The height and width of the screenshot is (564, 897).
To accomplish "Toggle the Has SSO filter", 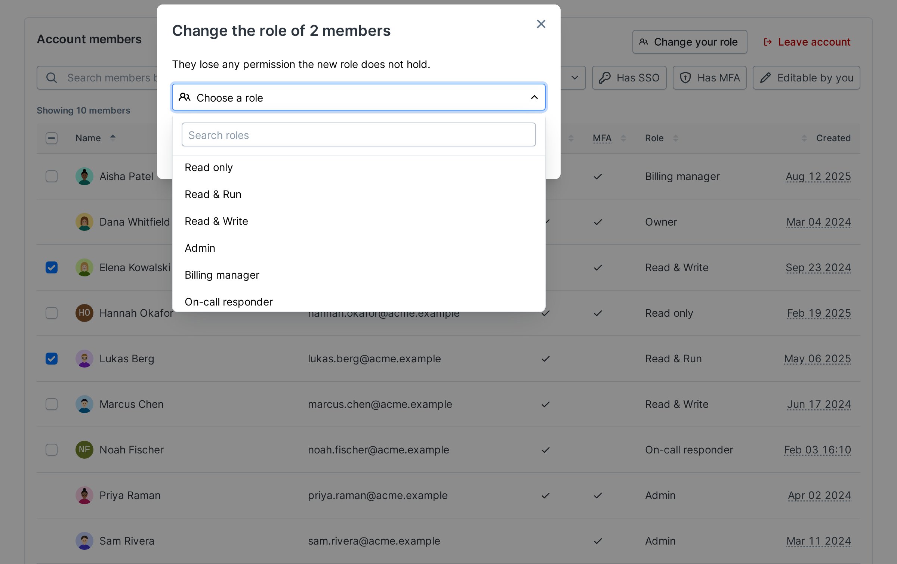I will click(x=629, y=78).
